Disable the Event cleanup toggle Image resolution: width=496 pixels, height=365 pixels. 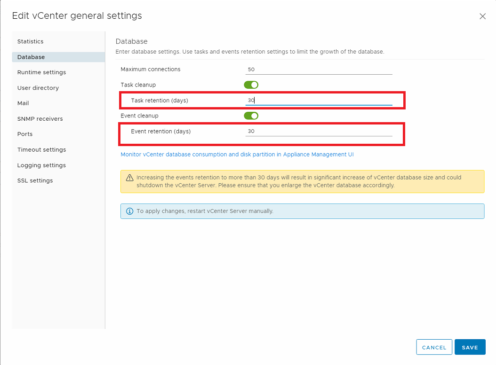coord(251,116)
